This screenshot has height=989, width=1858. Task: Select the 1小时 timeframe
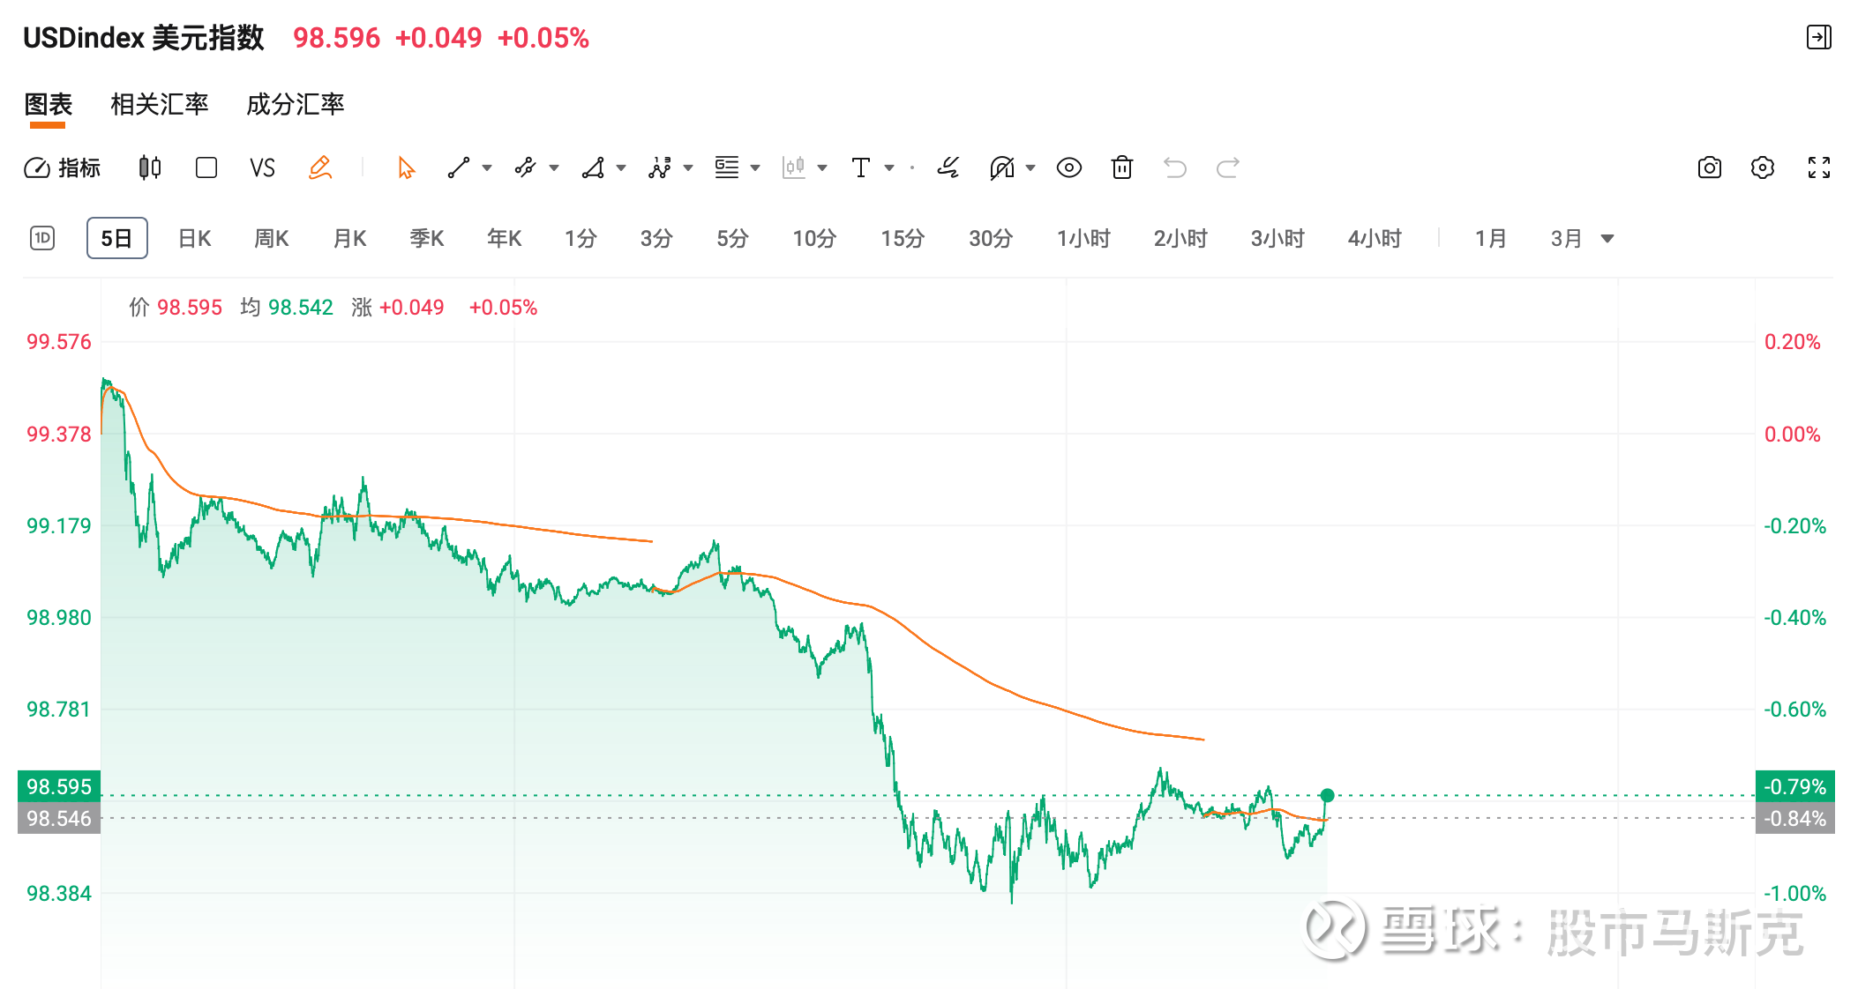tap(1083, 238)
